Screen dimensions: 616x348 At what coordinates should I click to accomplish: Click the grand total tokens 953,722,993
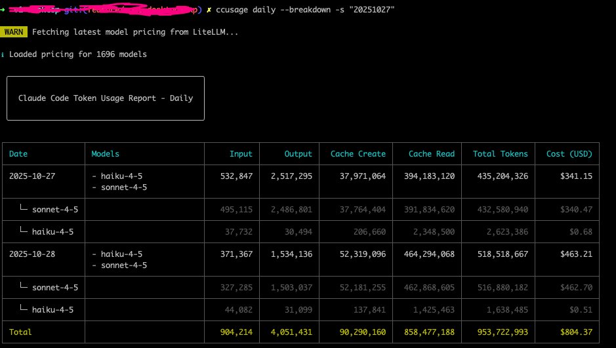pyautogui.click(x=503, y=332)
